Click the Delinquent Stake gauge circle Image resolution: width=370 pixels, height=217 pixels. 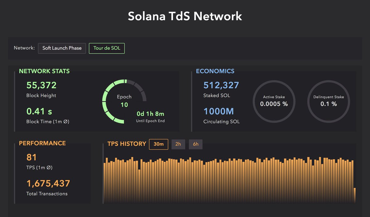[x=329, y=101]
